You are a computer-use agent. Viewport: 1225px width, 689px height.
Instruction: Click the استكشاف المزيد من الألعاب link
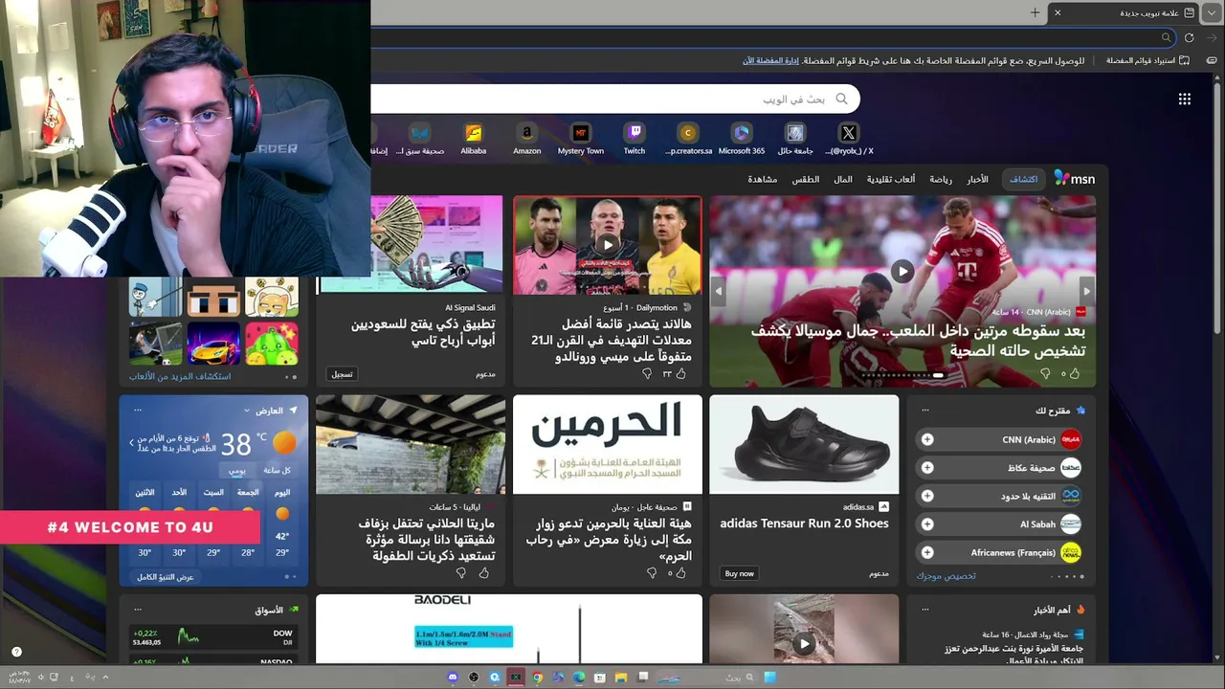180,376
